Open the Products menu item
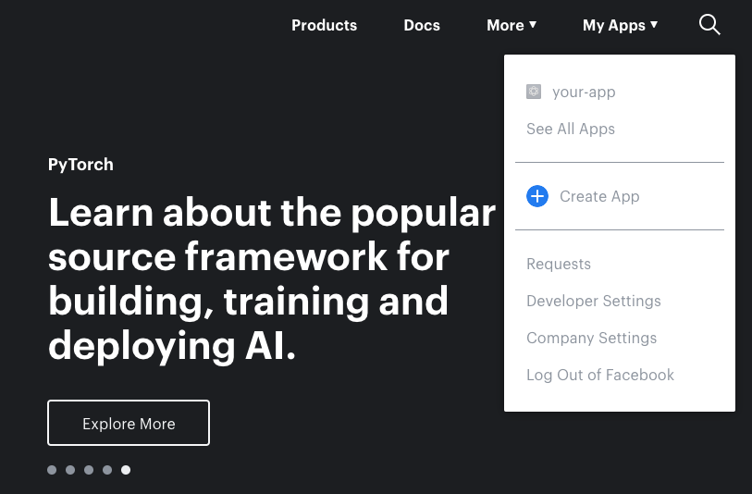The height and width of the screenshot is (494, 752). (324, 25)
